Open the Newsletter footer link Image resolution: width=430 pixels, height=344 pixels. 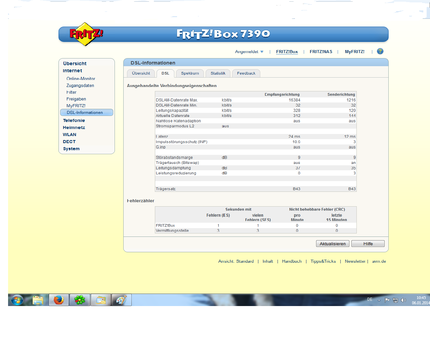[355, 261]
